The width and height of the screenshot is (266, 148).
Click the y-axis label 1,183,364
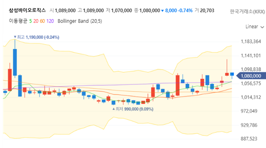(x=251, y=41)
